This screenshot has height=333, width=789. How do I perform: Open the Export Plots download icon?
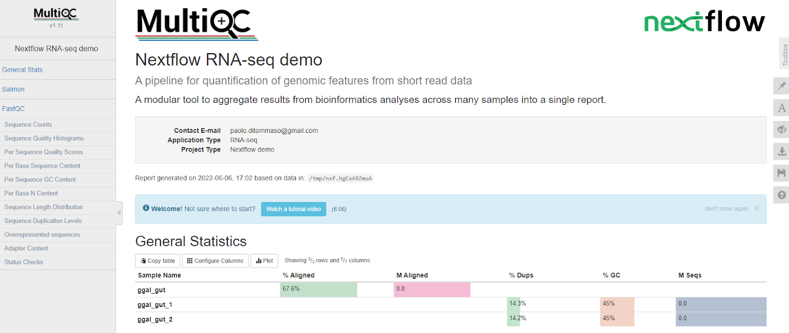(782, 151)
